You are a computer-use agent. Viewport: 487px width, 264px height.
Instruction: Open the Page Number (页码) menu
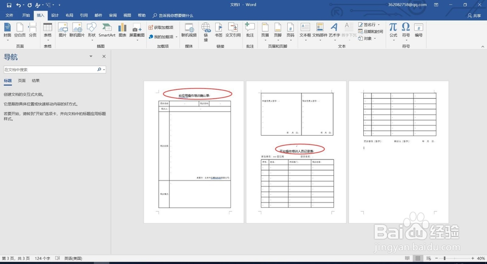coord(290,32)
